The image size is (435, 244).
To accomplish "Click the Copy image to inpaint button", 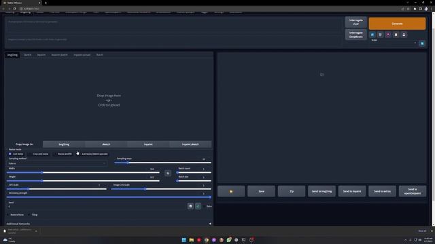I will [x=148, y=144].
